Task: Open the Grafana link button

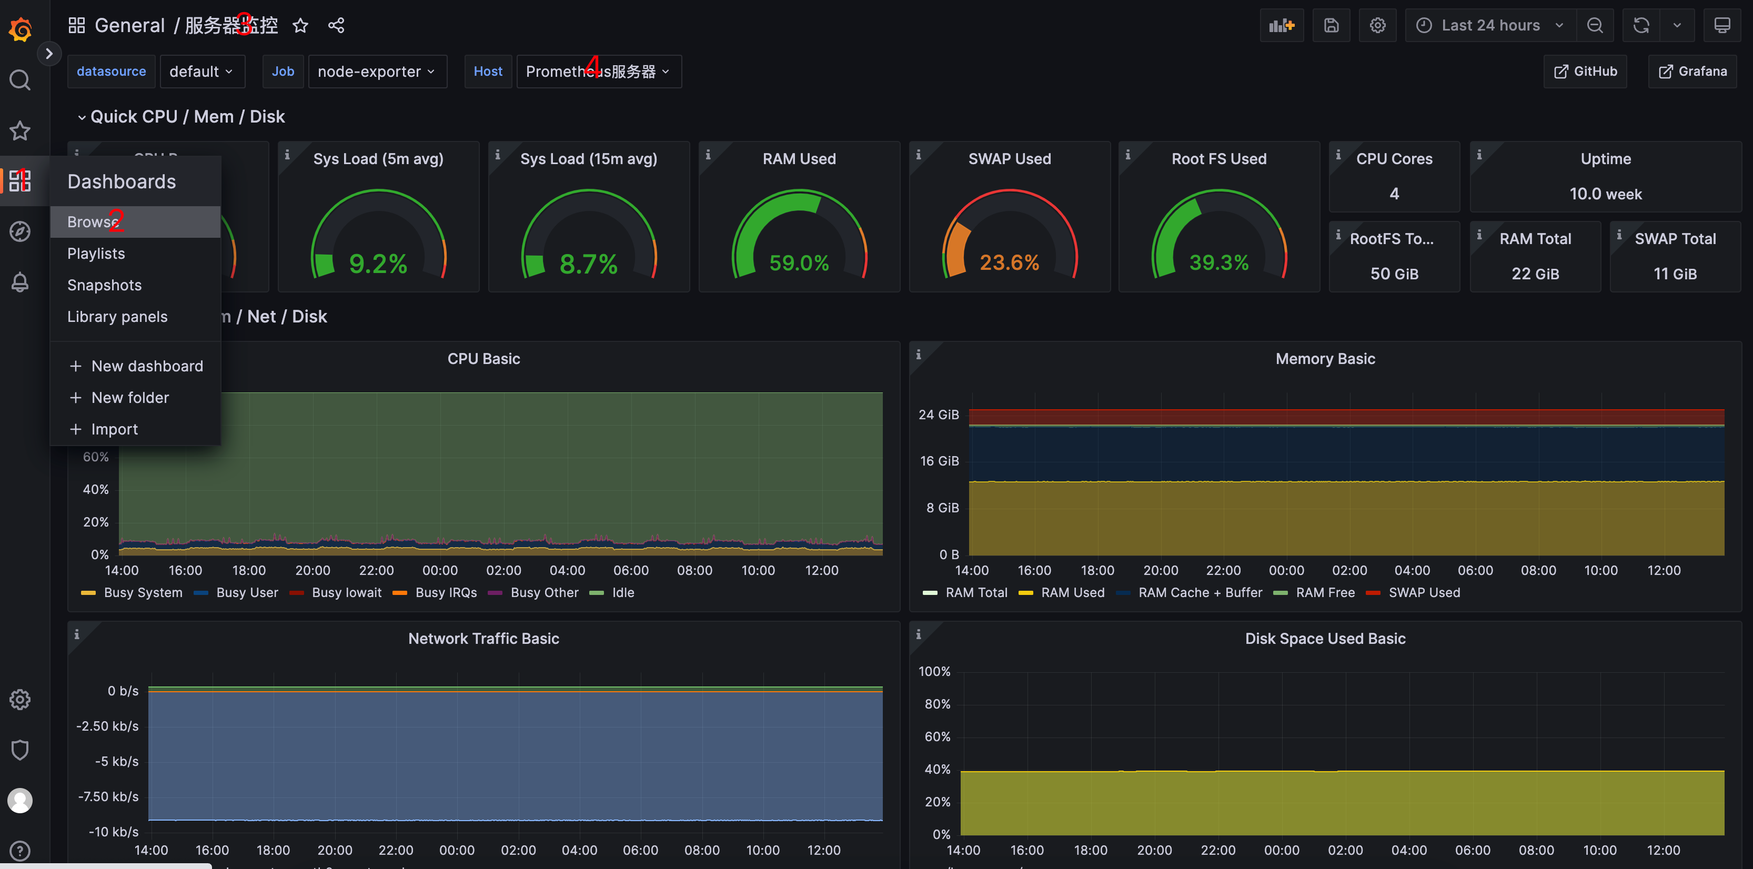Action: [1692, 72]
